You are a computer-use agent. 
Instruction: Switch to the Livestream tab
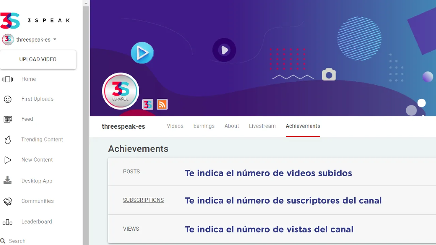click(262, 126)
